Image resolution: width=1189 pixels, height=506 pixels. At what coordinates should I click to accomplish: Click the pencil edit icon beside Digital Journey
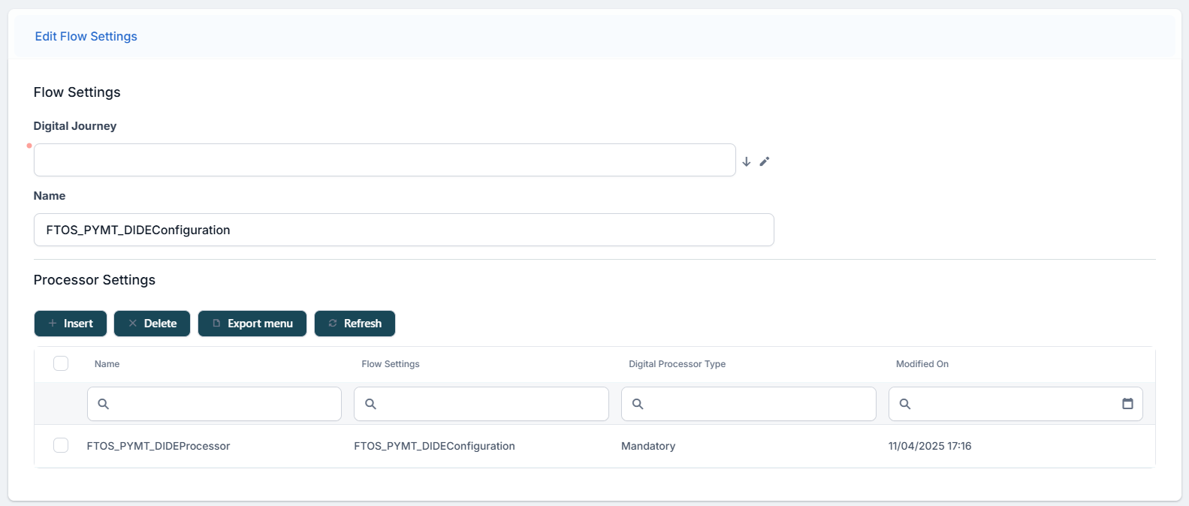[x=764, y=161]
